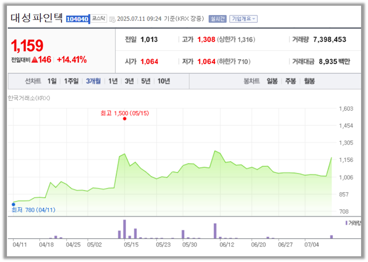Click the current price 1,159

(x=27, y=45)
